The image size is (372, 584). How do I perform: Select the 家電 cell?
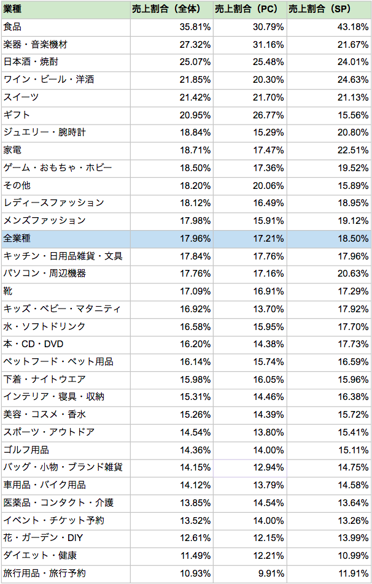coord(66,150)
